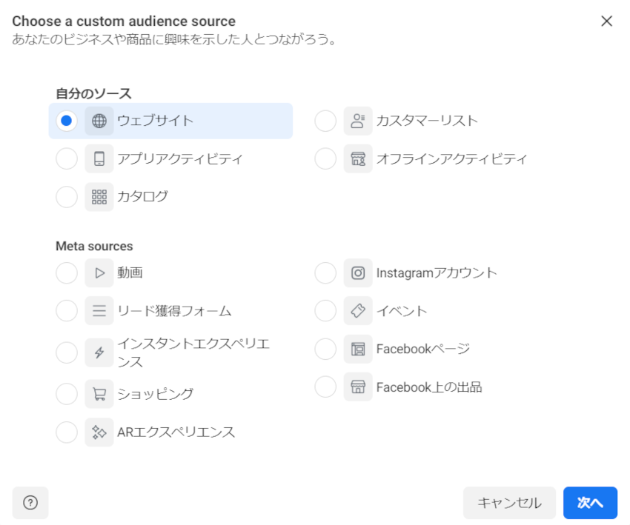Click the Instagram camera icon
The image size is (630, 525).
pyautogui.click(x=358, y=273)
